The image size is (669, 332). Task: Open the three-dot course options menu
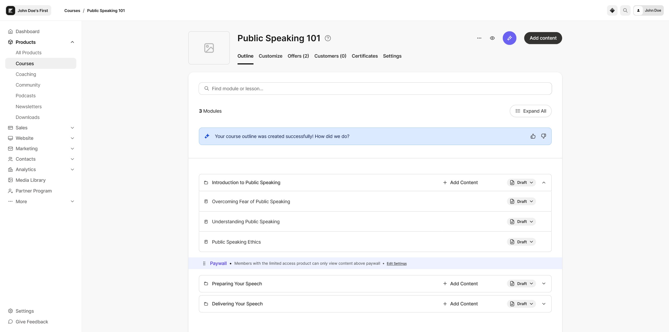tap(479, 38)
